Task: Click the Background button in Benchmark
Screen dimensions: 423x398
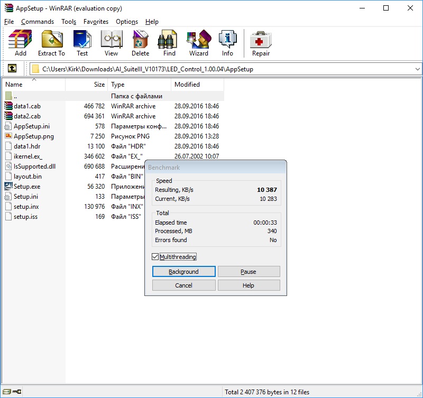Action: tap(183, 272)
